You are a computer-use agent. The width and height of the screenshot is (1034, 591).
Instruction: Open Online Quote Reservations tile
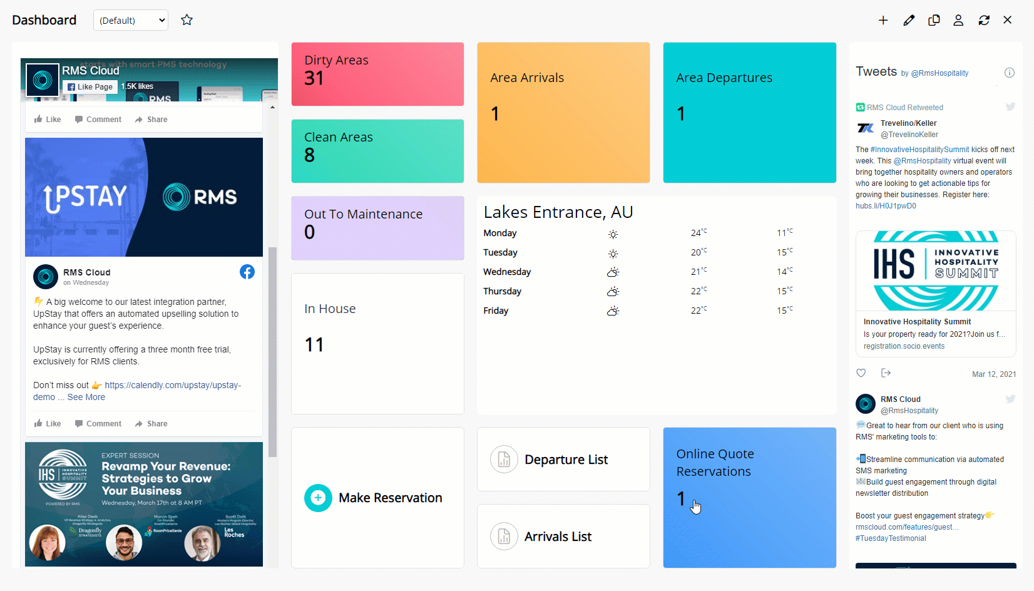click(749, 498)
